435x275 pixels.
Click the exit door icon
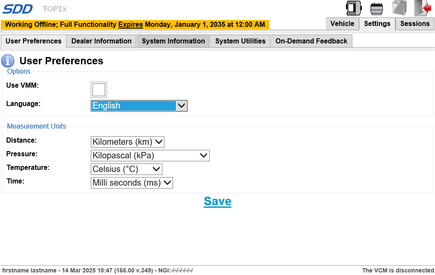(423, 8)
